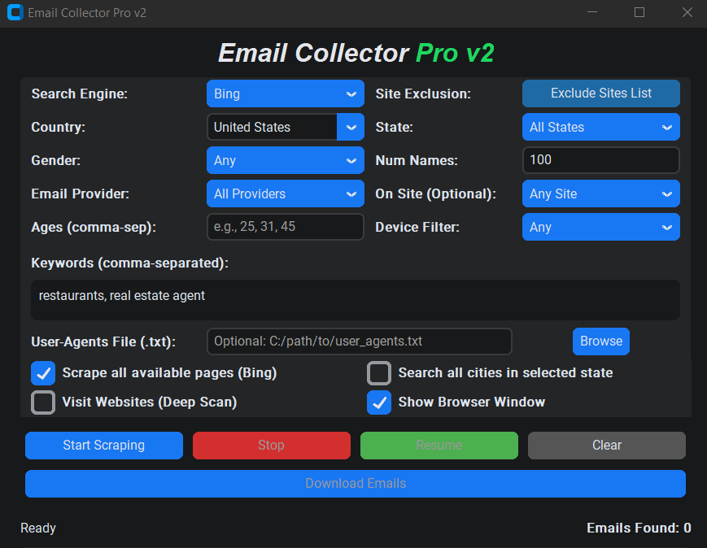The width and height of the screenshot is (707, 548).
Task: Click inside the Keywords text area
Action: 355,299
